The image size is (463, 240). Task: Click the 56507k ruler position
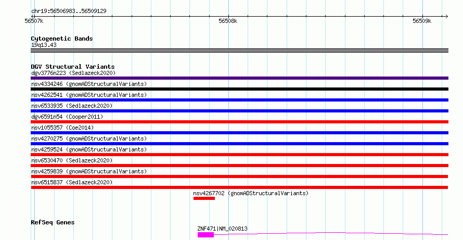click(34, 21)
